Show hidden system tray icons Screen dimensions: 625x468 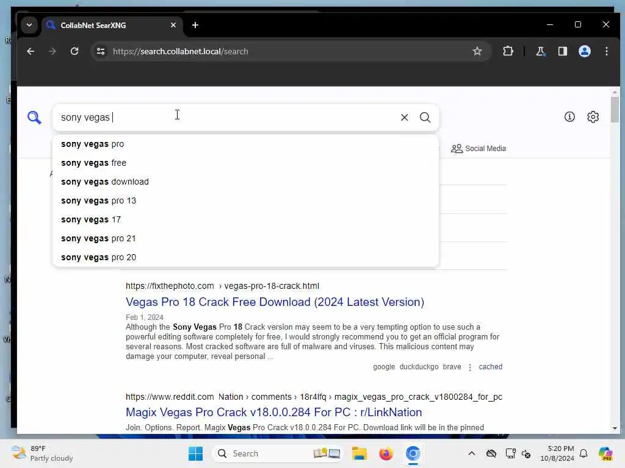(472, 453)
